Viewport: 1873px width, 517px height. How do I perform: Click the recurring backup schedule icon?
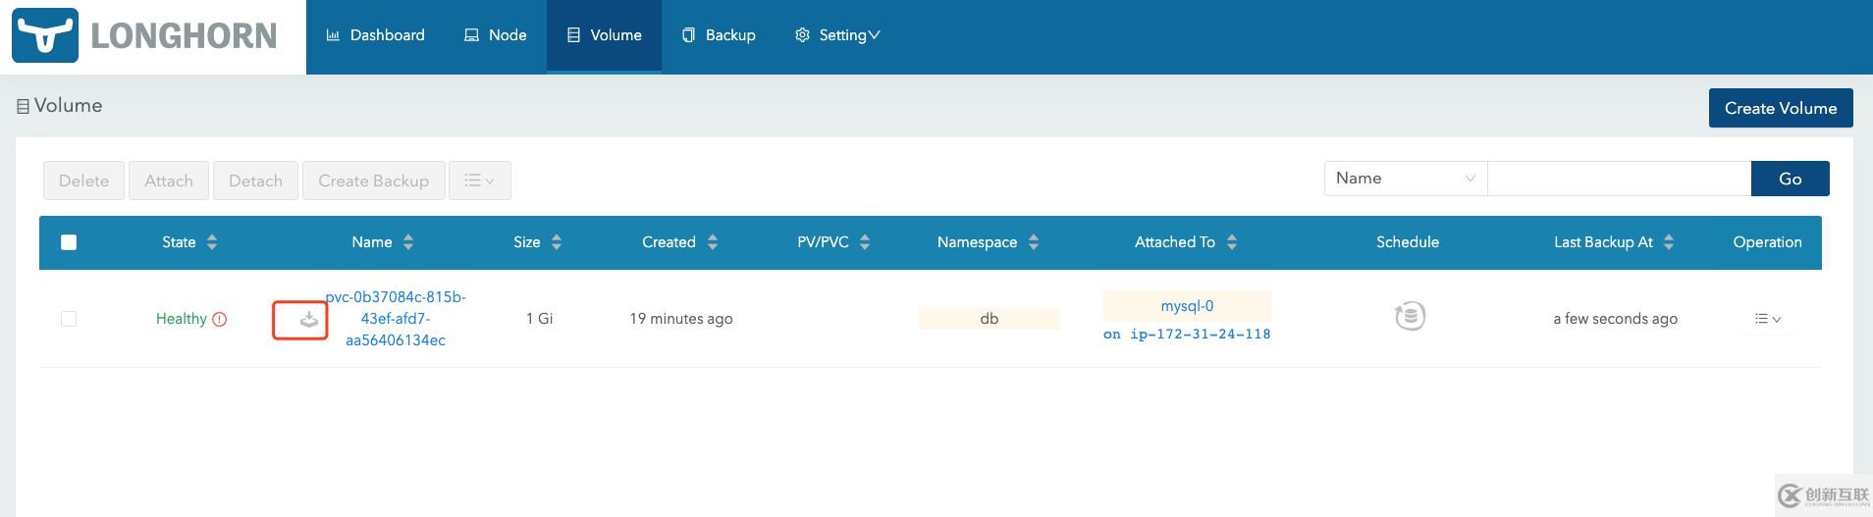(x=1410, y=316)
